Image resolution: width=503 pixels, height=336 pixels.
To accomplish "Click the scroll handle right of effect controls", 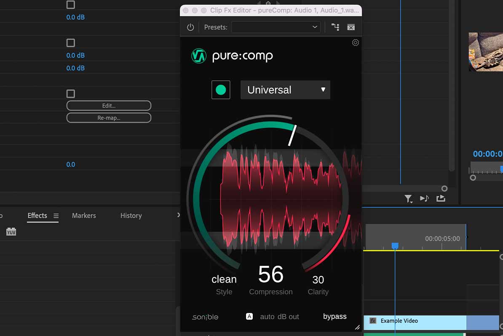I will click(x=444, y=189).
